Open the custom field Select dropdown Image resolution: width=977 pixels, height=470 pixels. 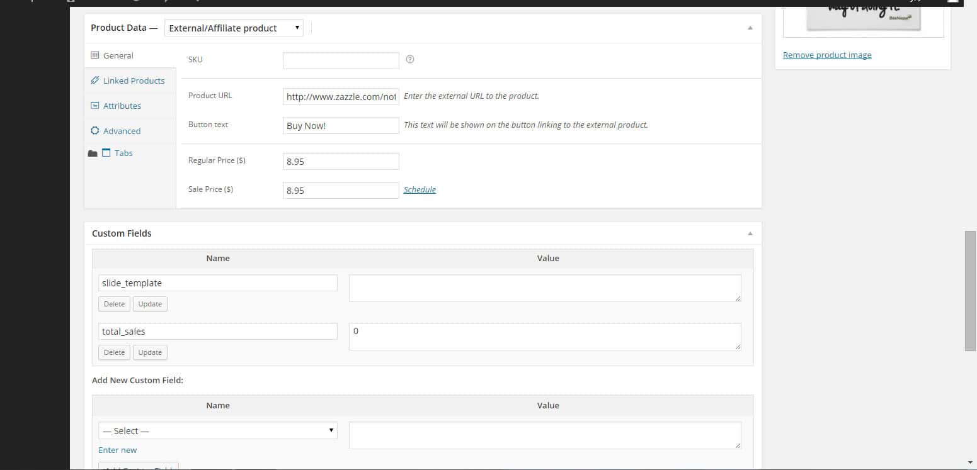tap(217, 431)
